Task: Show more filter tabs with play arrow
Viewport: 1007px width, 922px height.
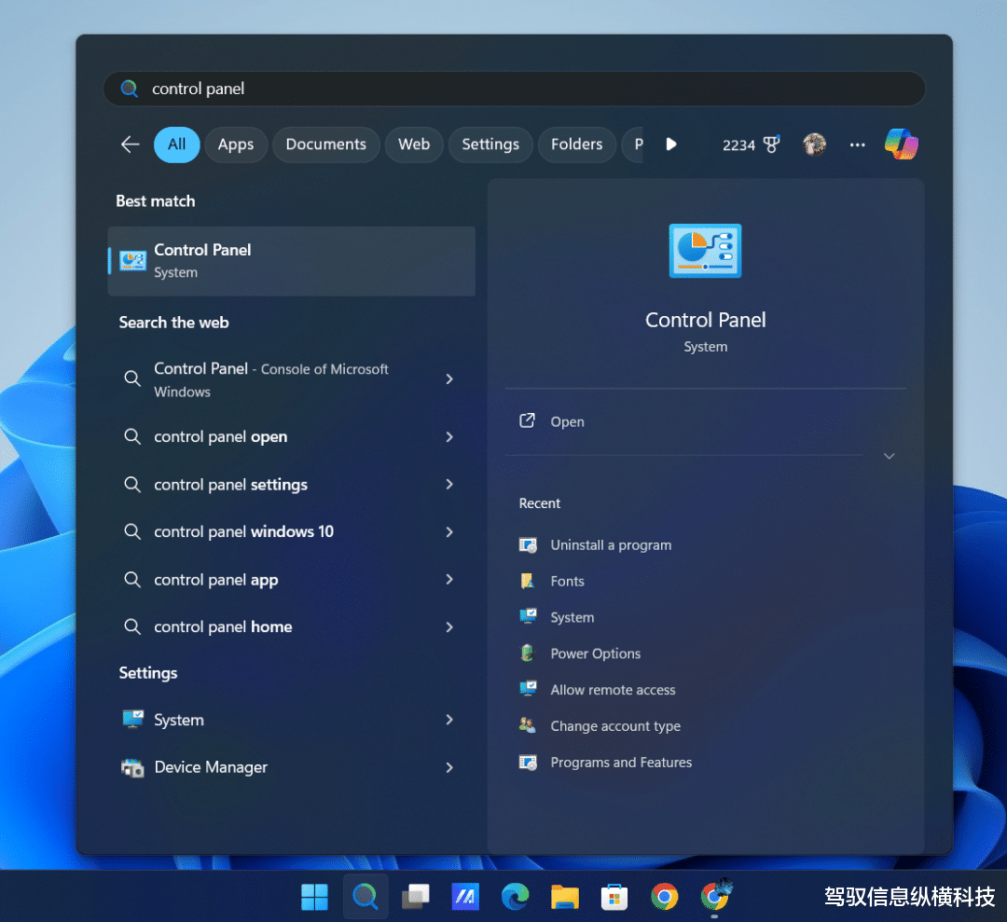Action: point(671,144)
